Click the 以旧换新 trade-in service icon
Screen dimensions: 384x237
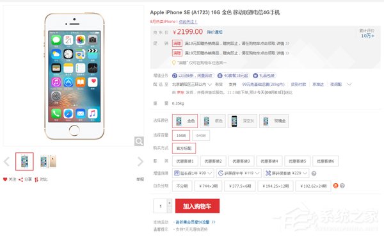point(174,76)
